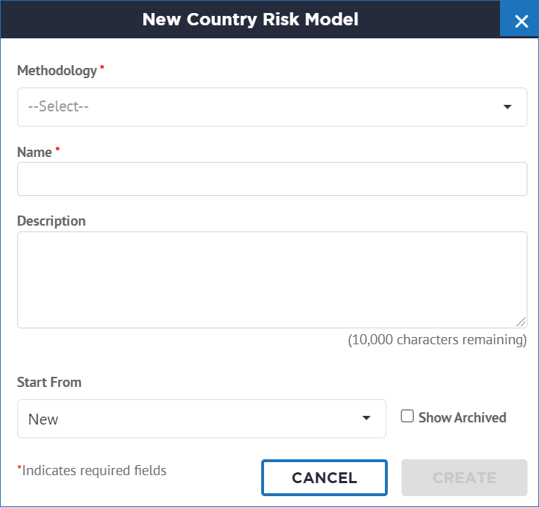Screen dimensions: 539x507
Task: Expand the Start From dropdown showing New
Action: [201, 419]
